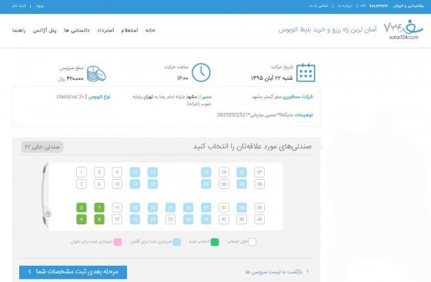Click purchased blue seat 21
This screenshot has height=282, width=431.
click(x=170, y=207)
